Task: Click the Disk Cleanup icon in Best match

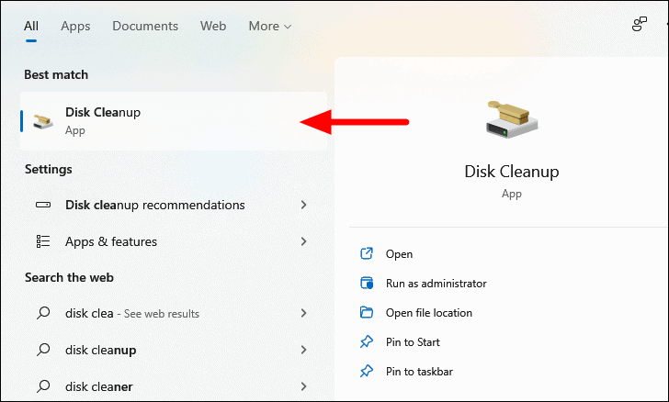Action: [x=43, y=120]
